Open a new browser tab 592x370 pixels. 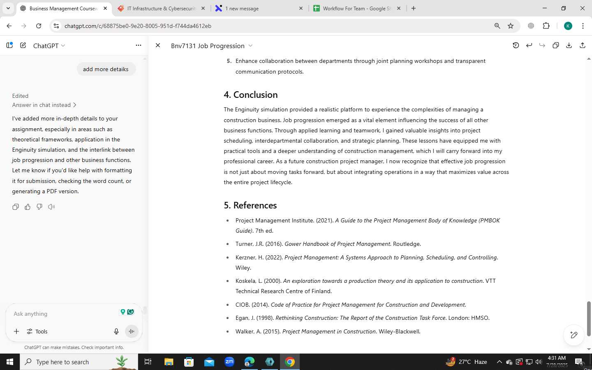coord(414,8)
